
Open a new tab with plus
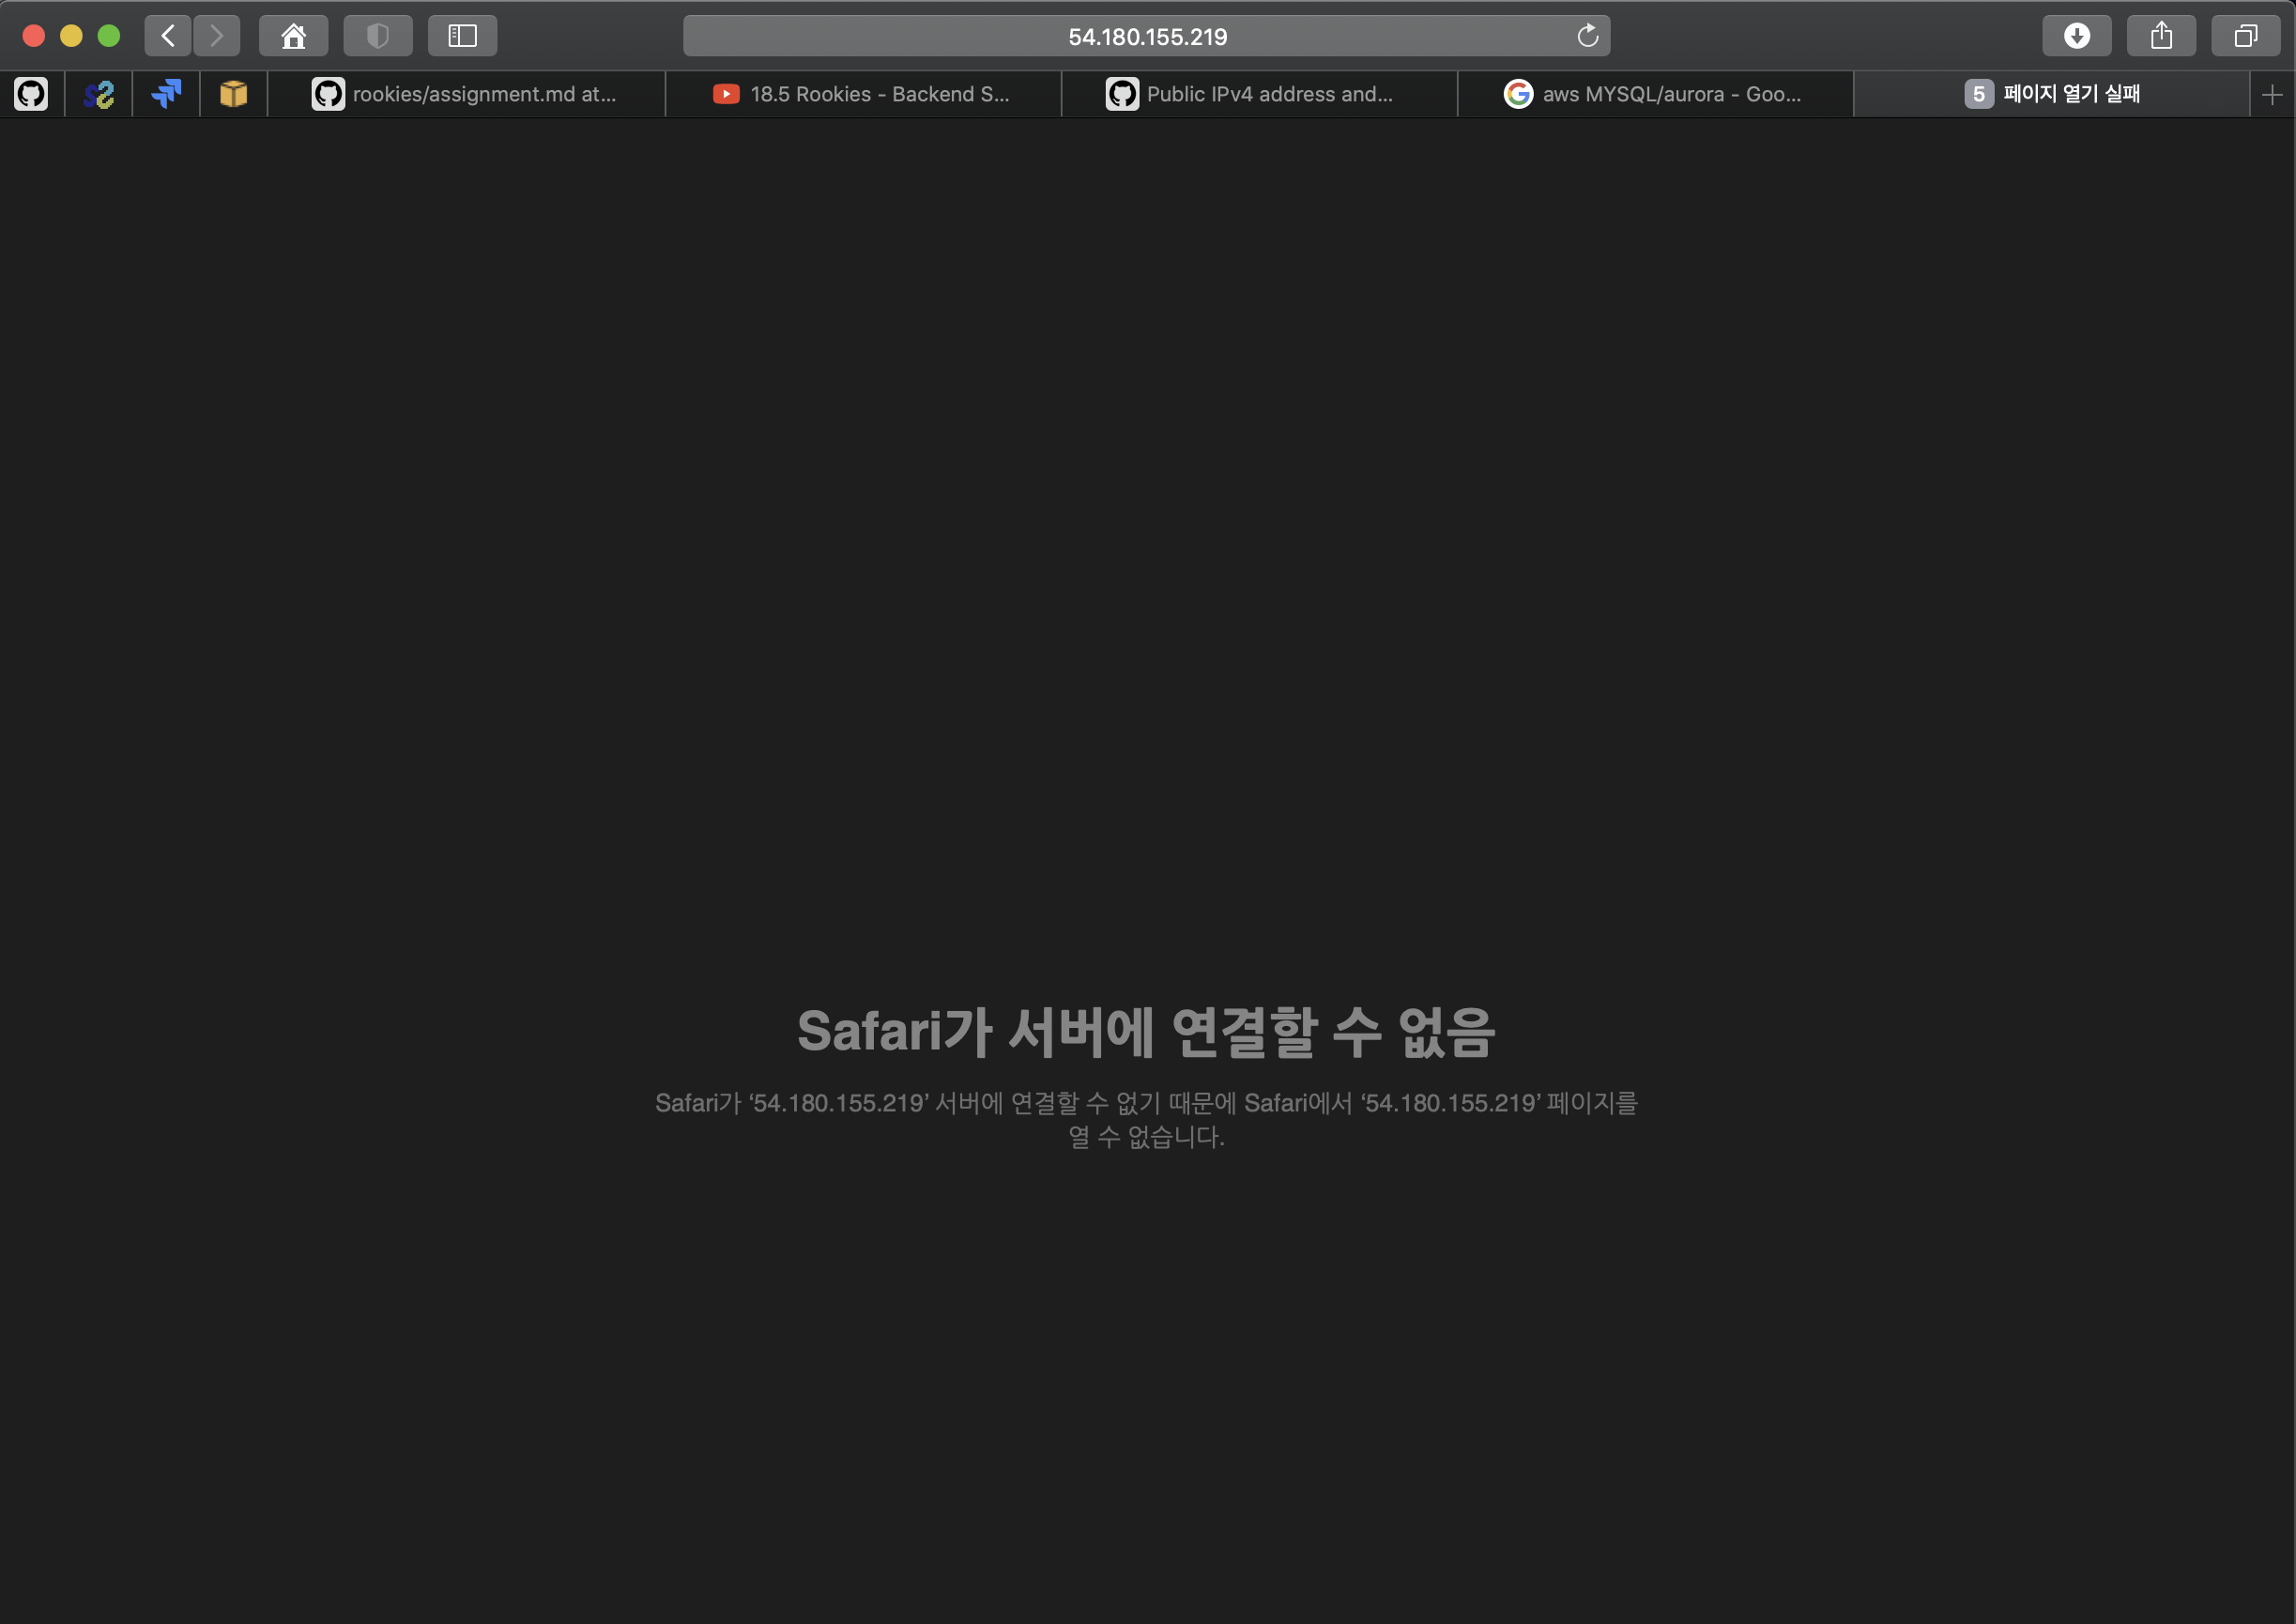[x=2271, y=94]
